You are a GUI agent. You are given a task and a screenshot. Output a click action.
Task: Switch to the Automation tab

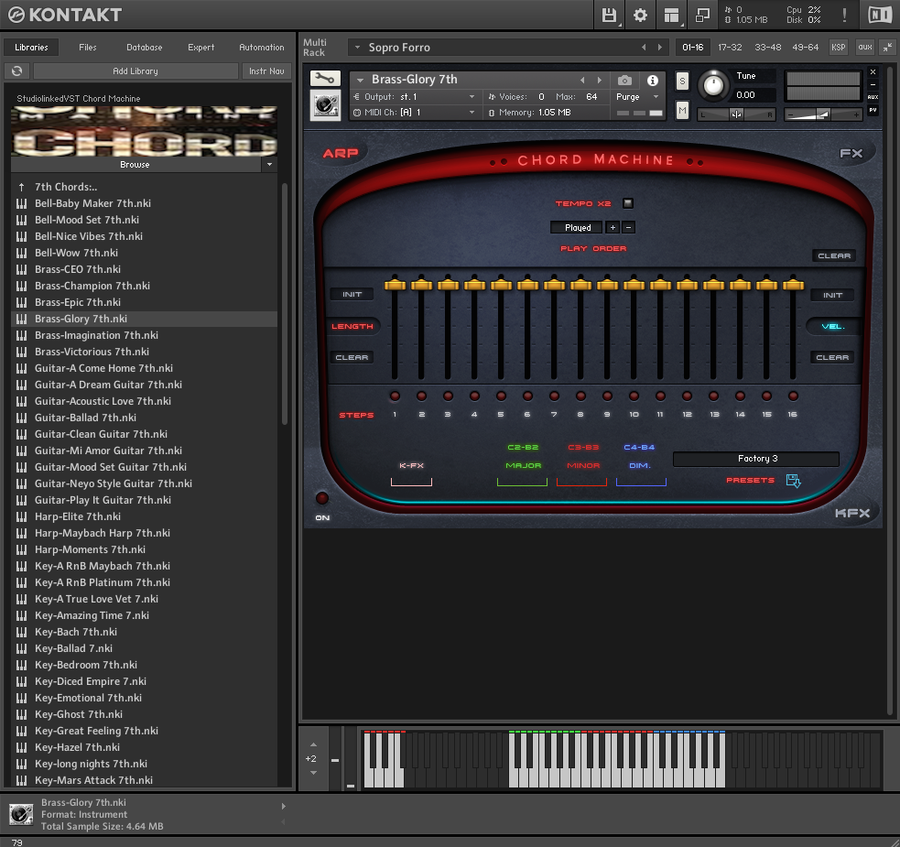[x=262, y=47]
